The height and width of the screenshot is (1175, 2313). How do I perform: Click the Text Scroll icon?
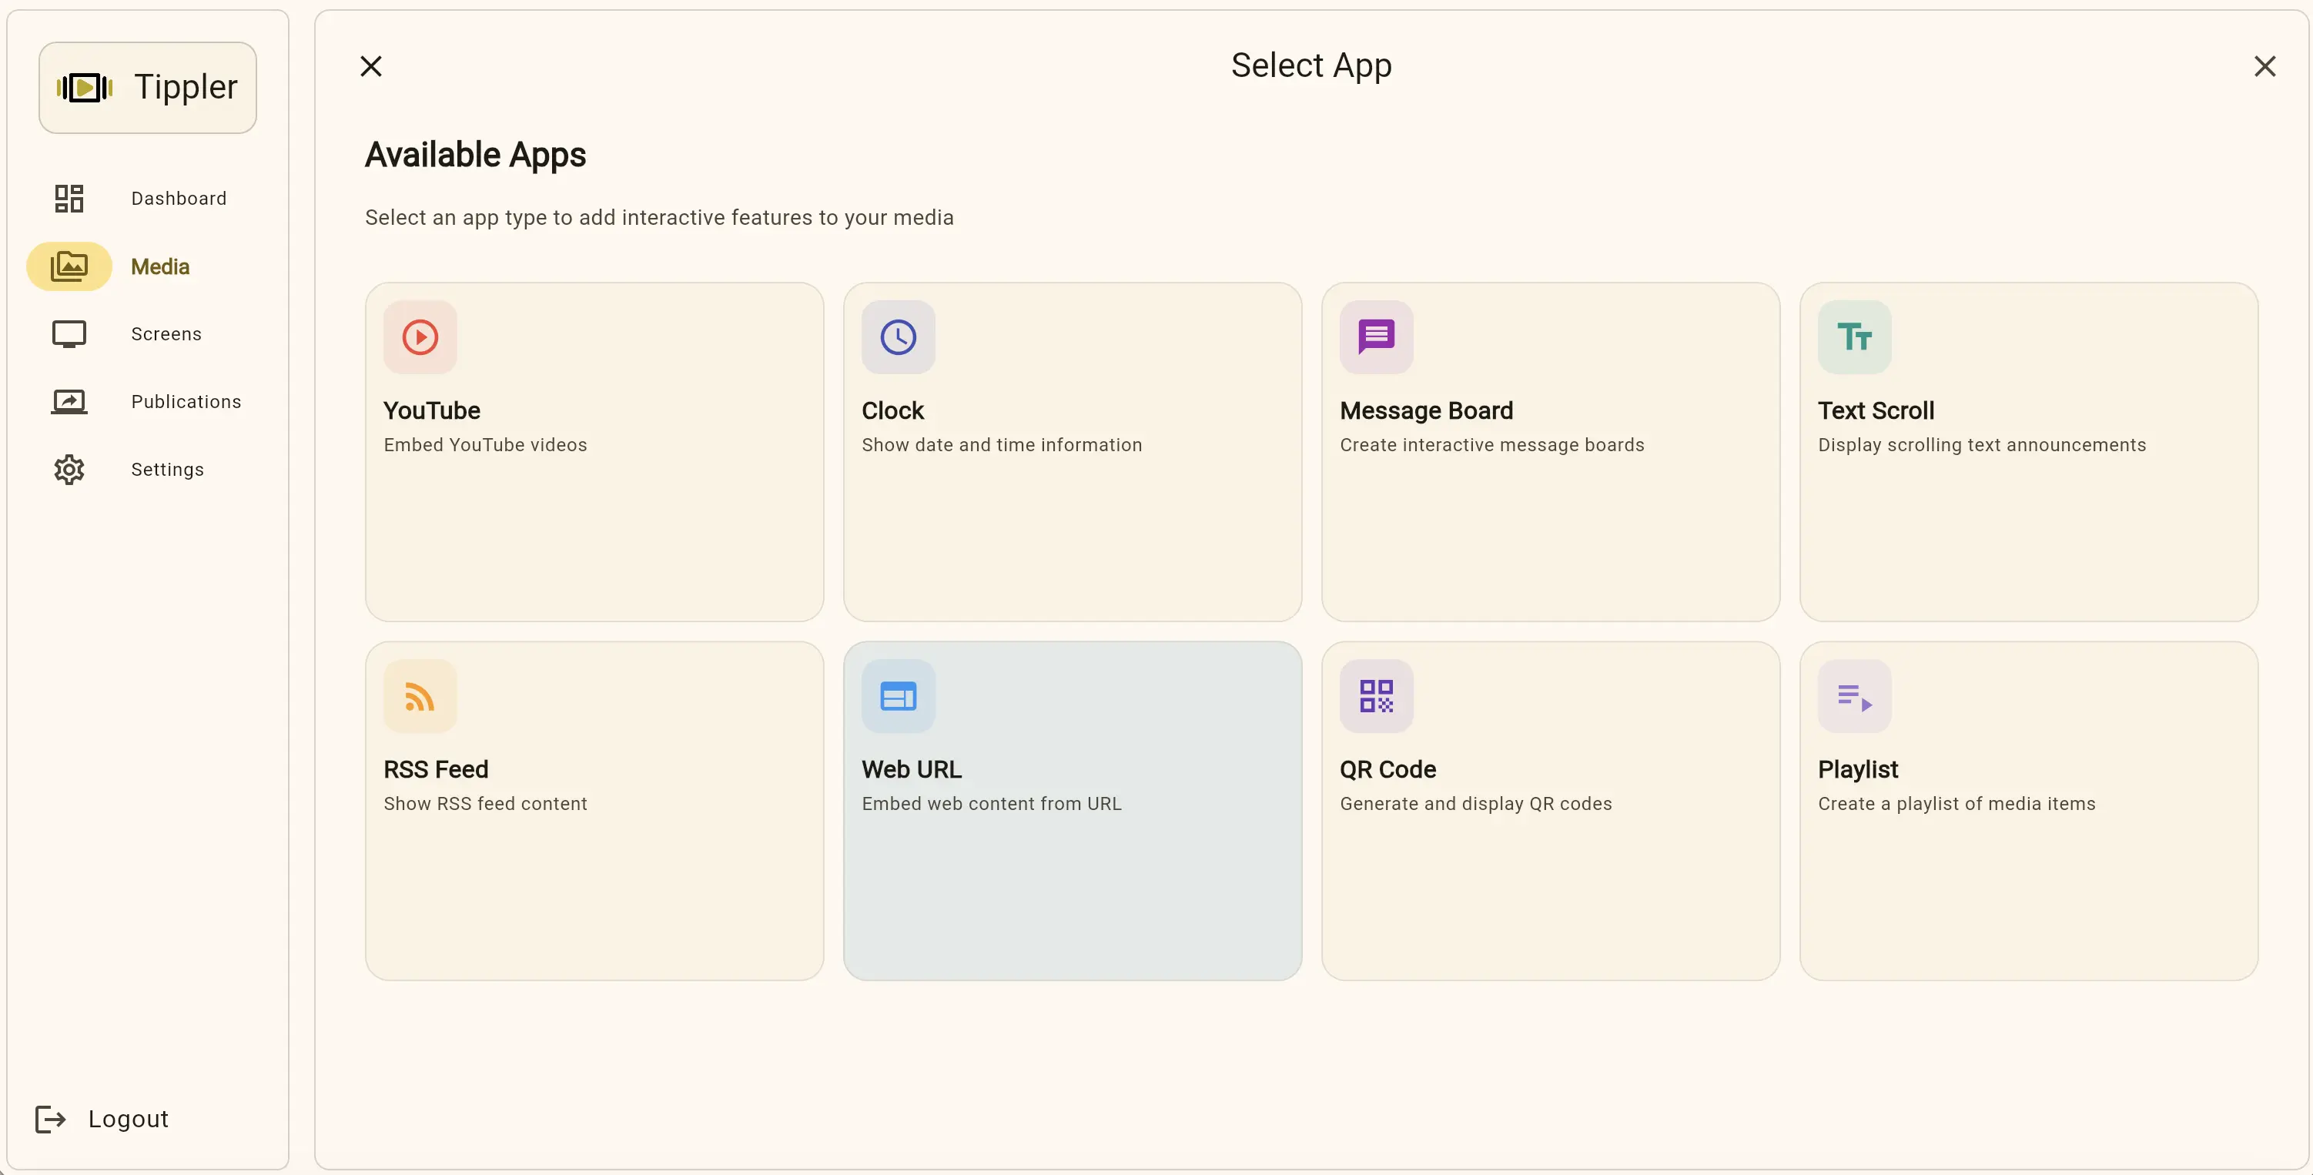tap(1854, 336)
